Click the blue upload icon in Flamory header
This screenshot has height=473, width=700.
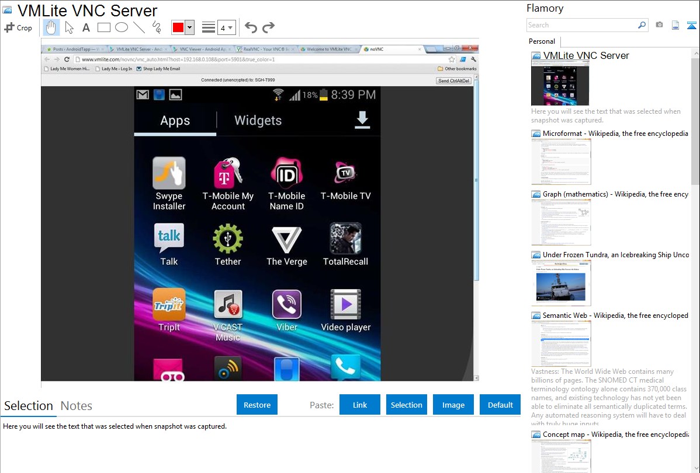691,25
